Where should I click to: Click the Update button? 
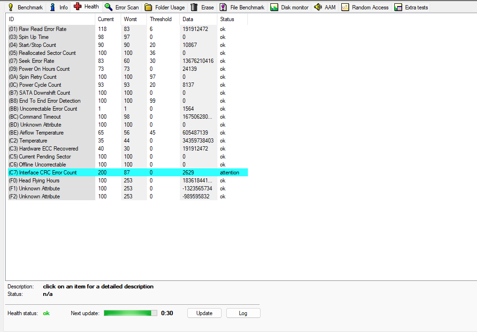tap(204, 313)
